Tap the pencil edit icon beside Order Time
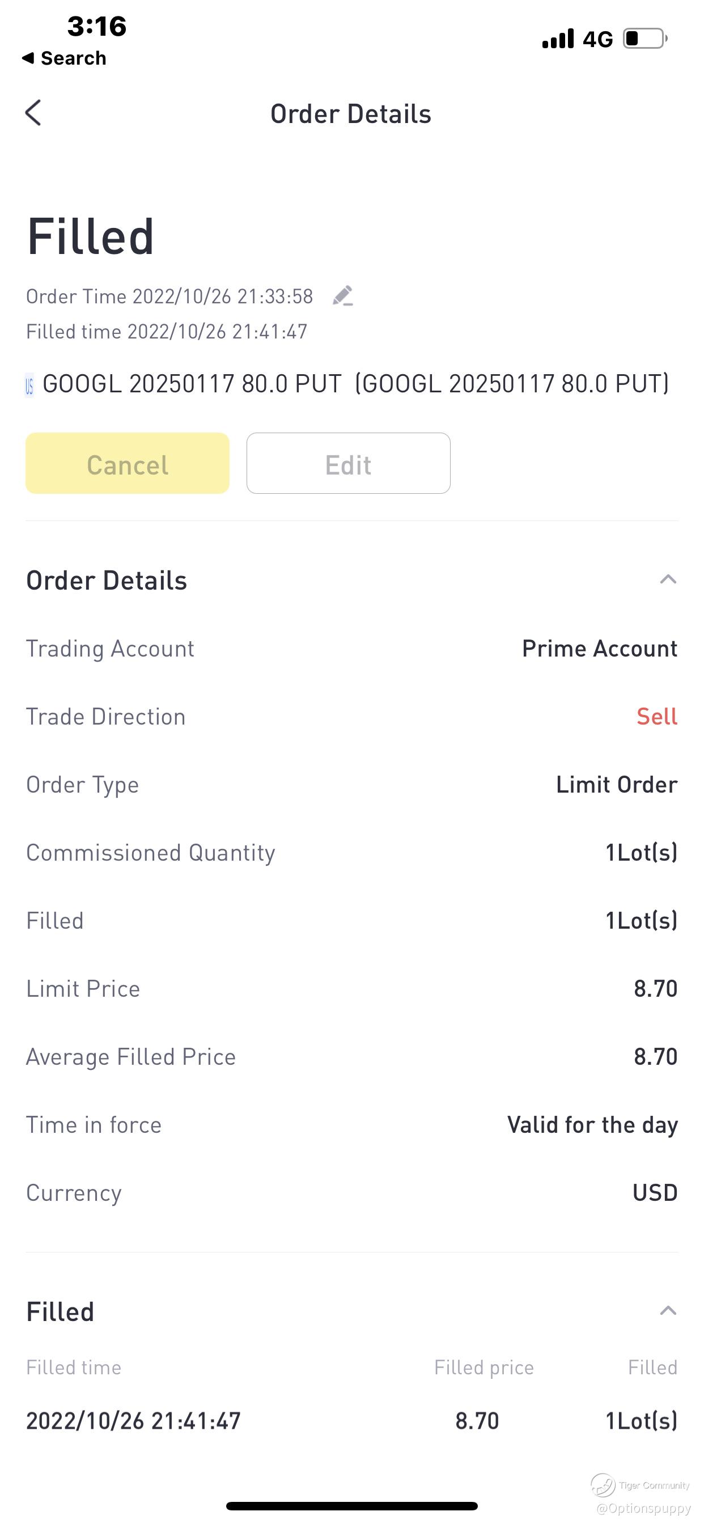 (343, 296)
